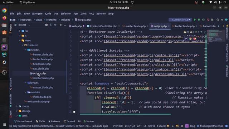Open the VCS menu
229x129 pixels.
pos(92,14)
